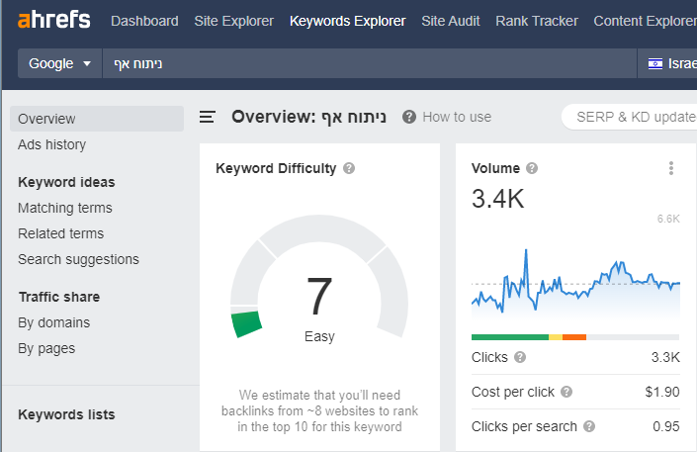The width and height of the screenshot is (697, 452).
Task: Click the 3.4K volume value
Action: click(x=498, y=199)
